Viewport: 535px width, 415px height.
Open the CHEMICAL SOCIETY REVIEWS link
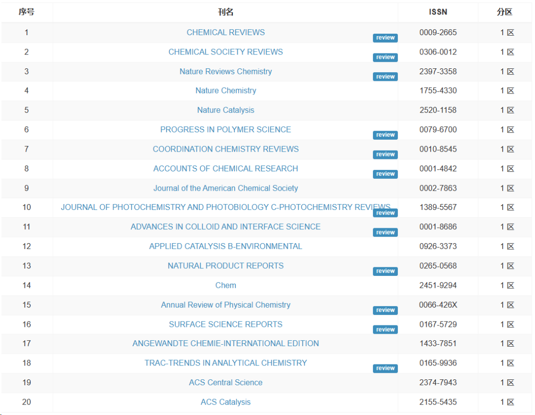tap(225, 52)
